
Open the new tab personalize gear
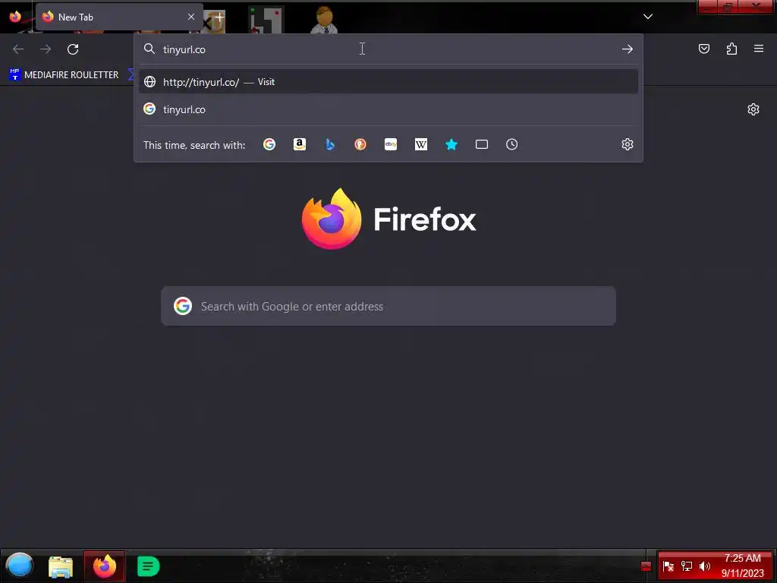point(753,109)
